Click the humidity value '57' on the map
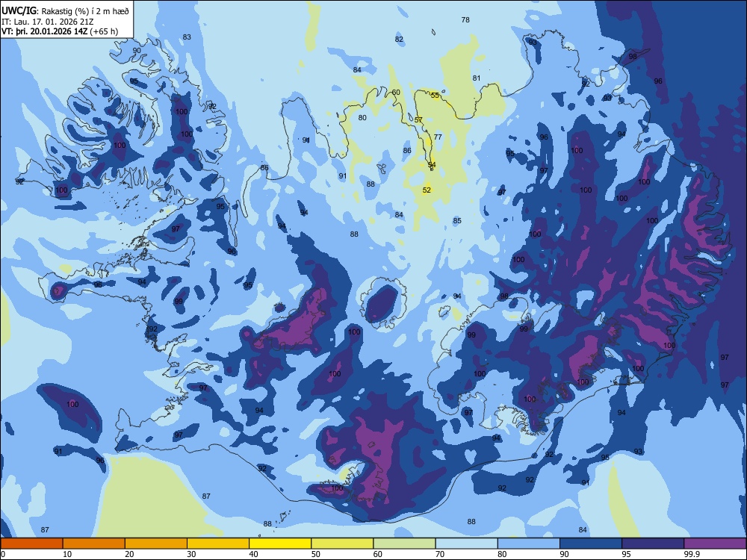Viewport: 747px width, 560px height. [418, 119]
